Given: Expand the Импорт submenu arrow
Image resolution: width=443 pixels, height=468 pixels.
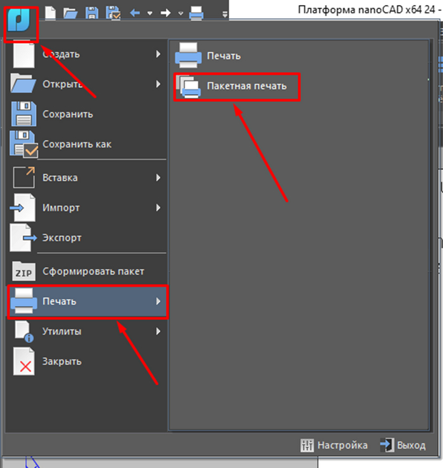Looking at the screenshot, I should pos(158,207).
